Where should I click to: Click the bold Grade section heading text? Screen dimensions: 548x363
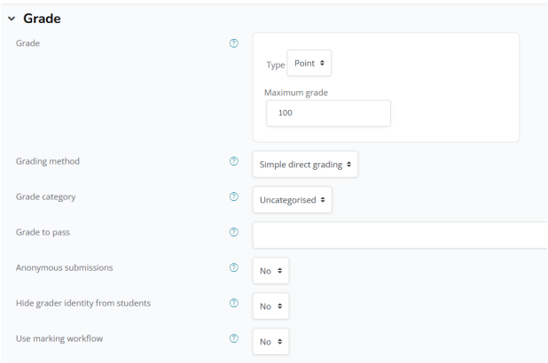(x=42, y=18)
